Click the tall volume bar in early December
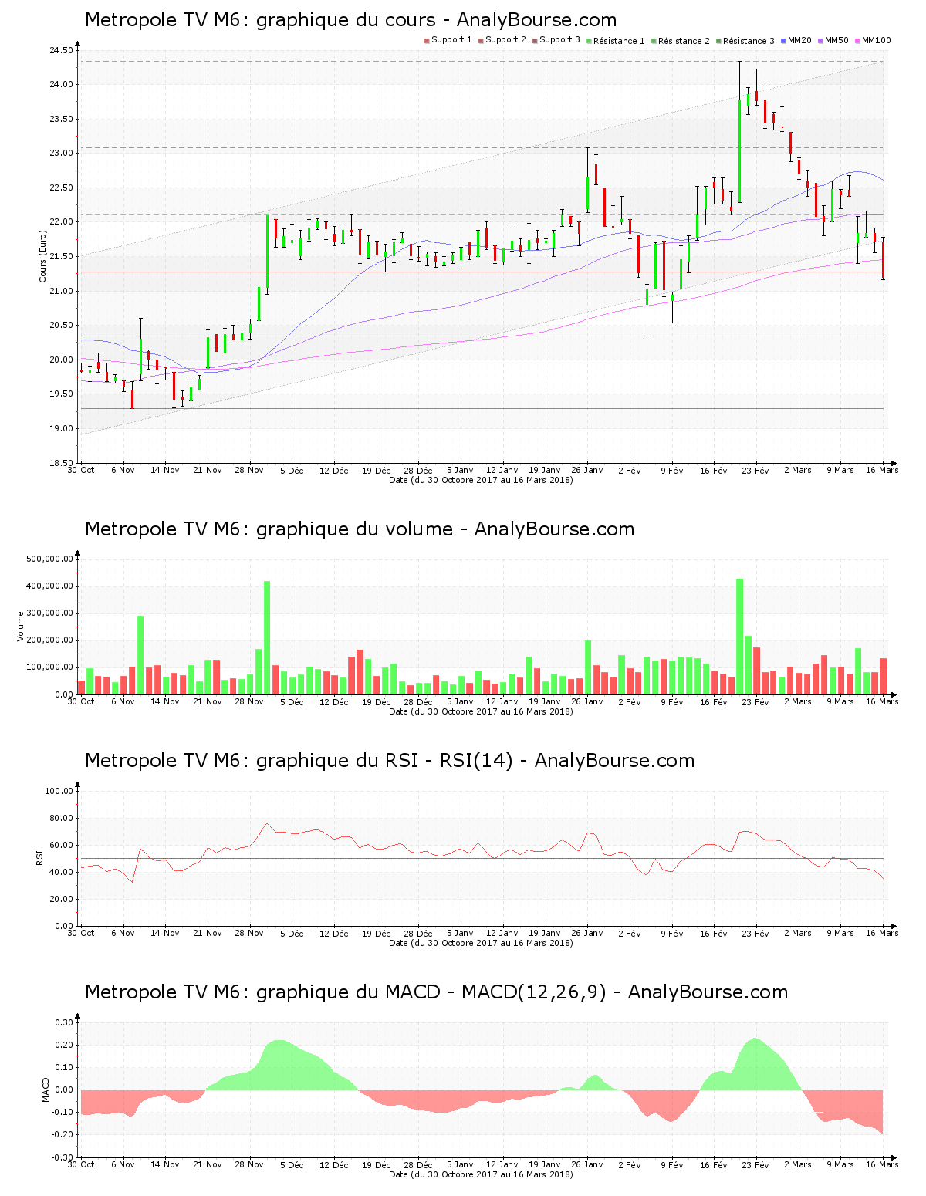The image size is (926, 1196). (267, 637)
